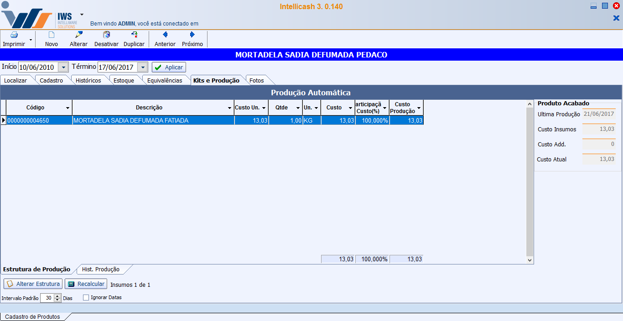Open the Imprimir dropdown arrow
The height and width of the screenshot is (321, 623).
31,40
